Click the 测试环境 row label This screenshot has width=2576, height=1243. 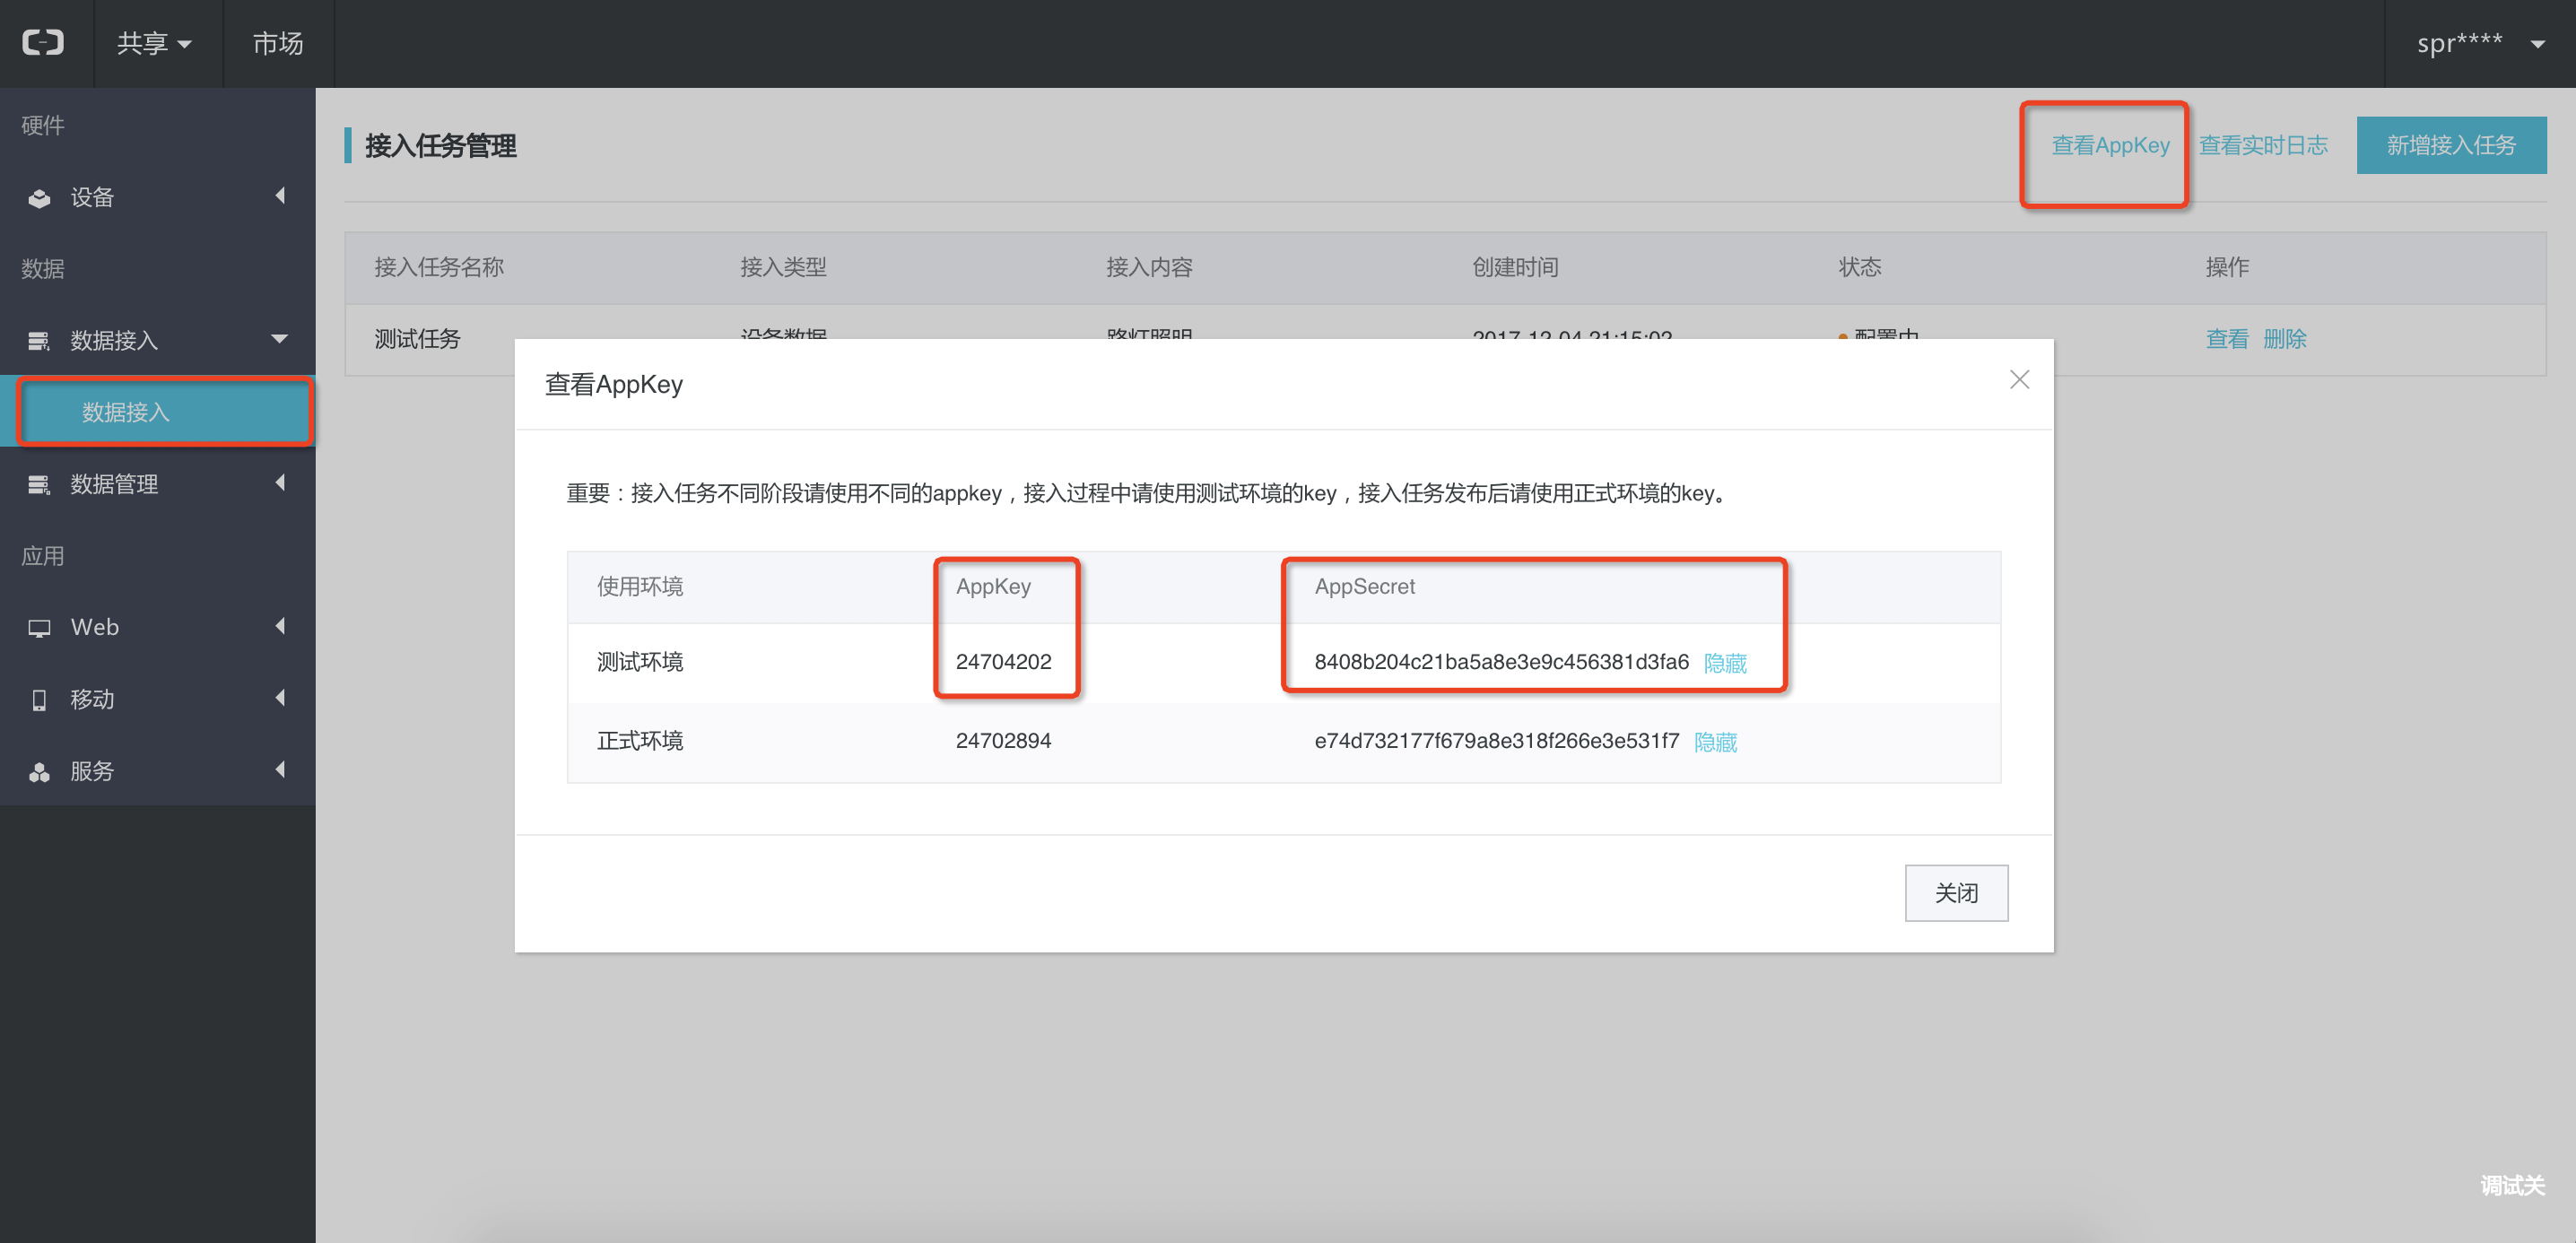(x=640, y=662)
